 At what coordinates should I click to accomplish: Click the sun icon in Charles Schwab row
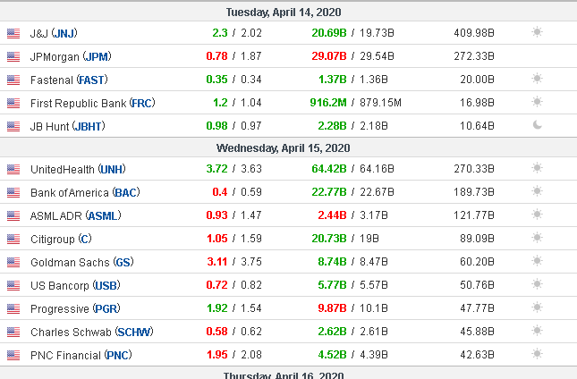[537, 332]
